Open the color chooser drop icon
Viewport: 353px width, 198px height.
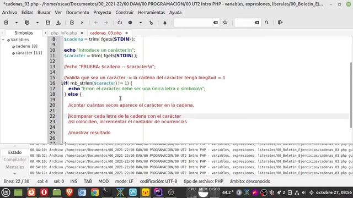(165, 23)
